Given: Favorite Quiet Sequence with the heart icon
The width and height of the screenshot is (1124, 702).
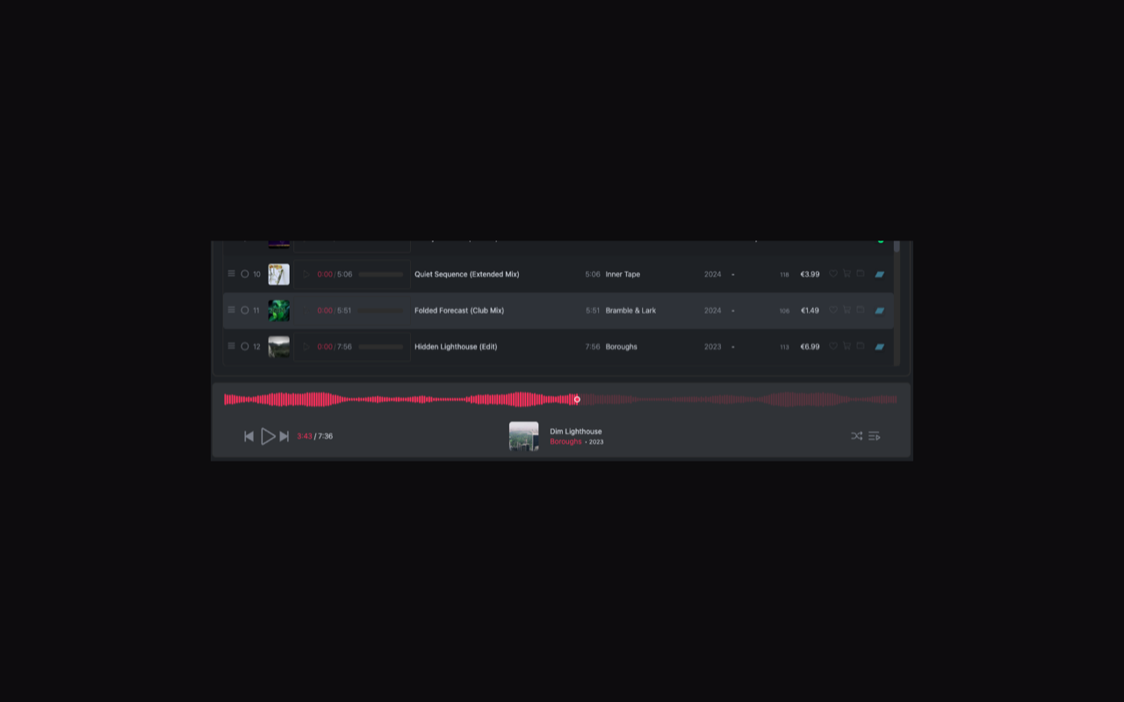Looking at the screenshot, I should coord(833,274).
